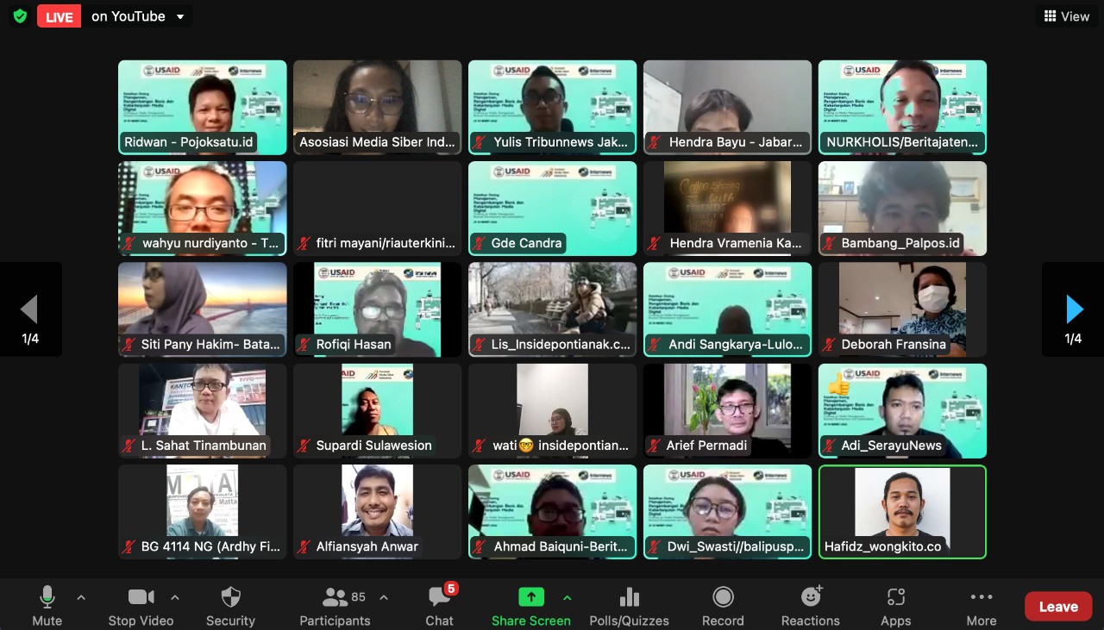Expand video options arrow beside Stop Video

(175, 597)
